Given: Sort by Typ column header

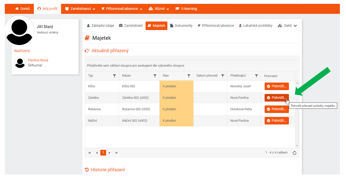Looking at the screenshot, I should (91, 76).
